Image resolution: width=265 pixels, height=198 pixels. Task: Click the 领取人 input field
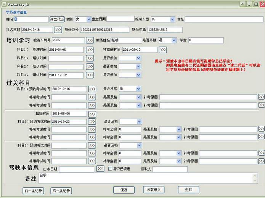pyautogui.click(x=170, y=169)
